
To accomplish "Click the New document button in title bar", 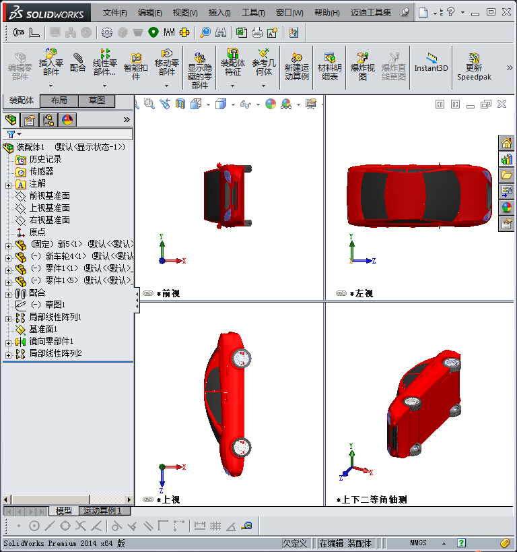I will [423, 13].
